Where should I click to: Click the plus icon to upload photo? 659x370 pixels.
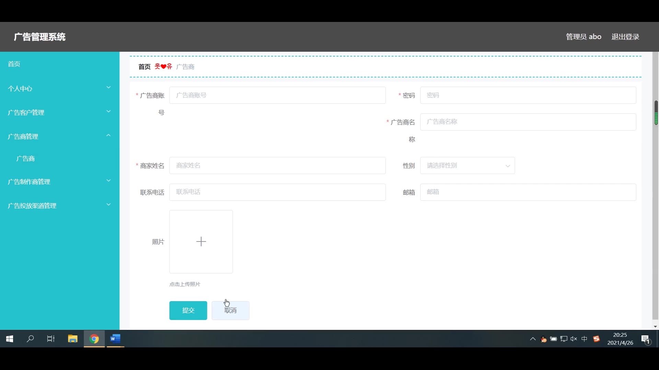point(201,242)
